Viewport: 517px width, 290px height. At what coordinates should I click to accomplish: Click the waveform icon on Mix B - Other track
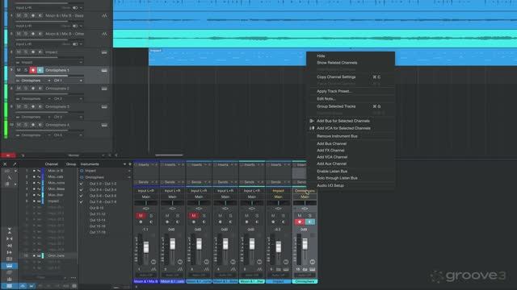coord(104,34)
